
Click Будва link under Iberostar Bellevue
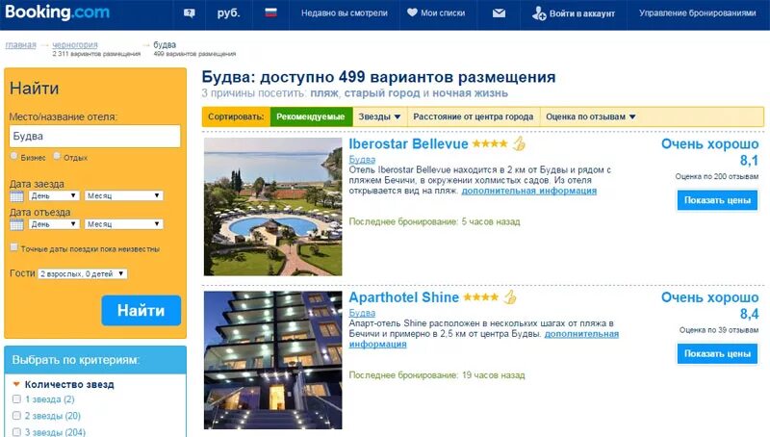(362, 160)
